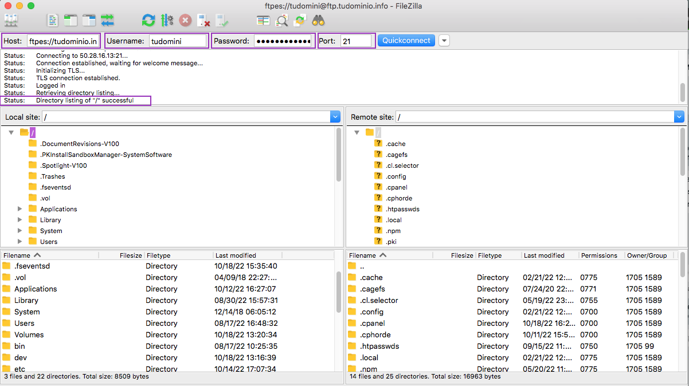Toggle directory comparison magnifier icon
Screen dimensions: 689x386
[x=281, y=21]
